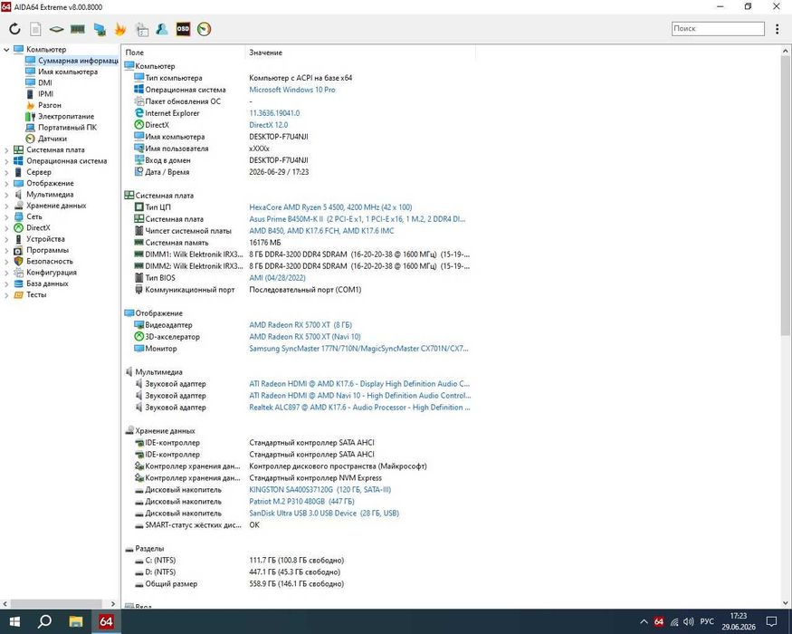Select Суммарная информация in the tree

[x=78, y=61]
